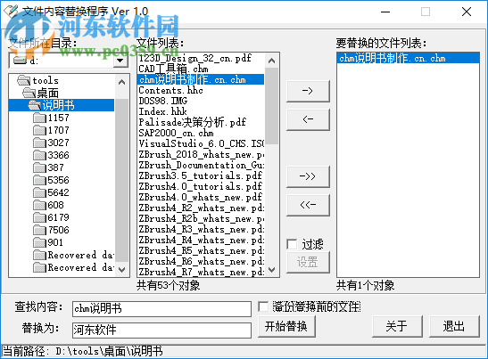Image resolution: width=488 pixels, height=359 pixels.
Task: Select chm说明书制作.cn.chm in replace list
Action: pyautogui.click(x=408, y=58)
